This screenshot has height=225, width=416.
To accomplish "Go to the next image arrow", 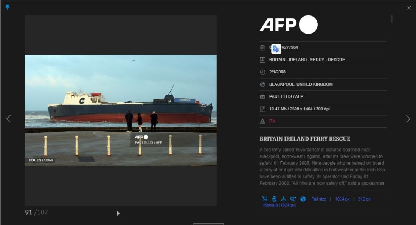I will pyautogui.click(x=408, y=119).
